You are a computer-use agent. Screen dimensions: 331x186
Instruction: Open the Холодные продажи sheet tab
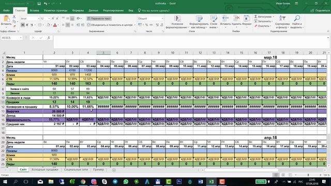click(x=45, y=169)
